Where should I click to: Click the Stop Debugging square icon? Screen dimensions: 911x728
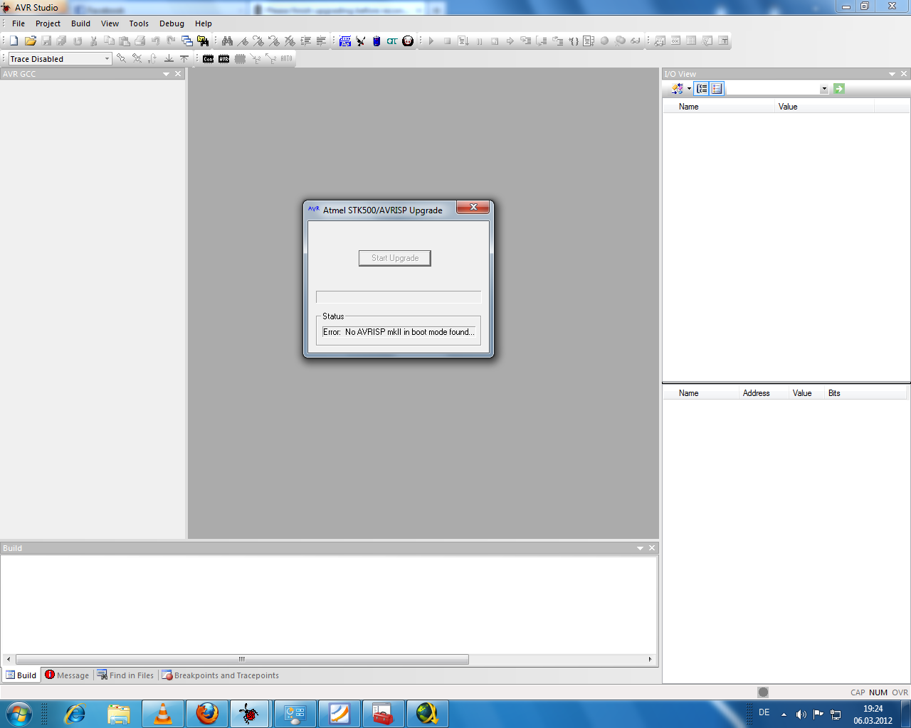pos(447,41)
